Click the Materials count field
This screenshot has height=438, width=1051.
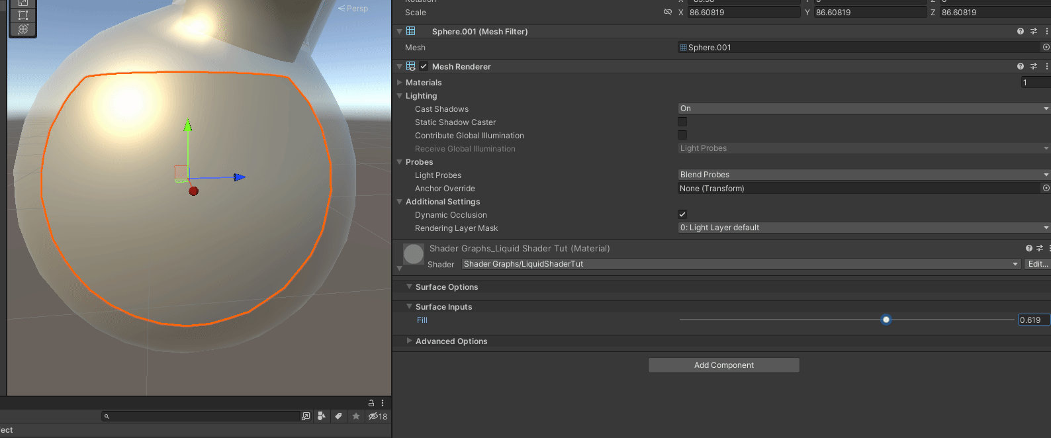(x=1036, y=83)
